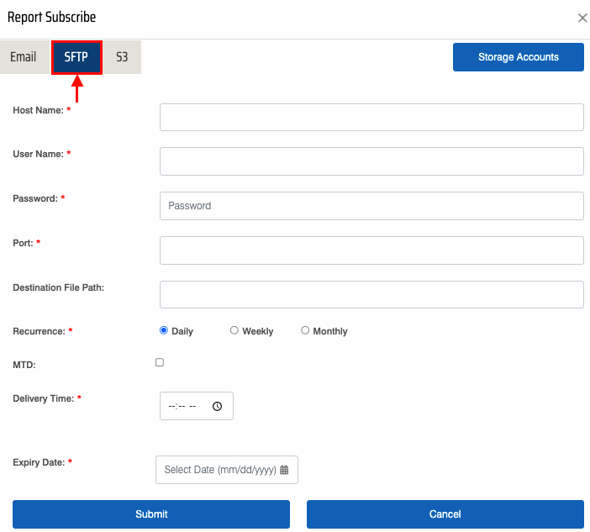Focus the Host Name field
Image resolution: width=590 pixels, height=532 pixels.
coord(371,118)
